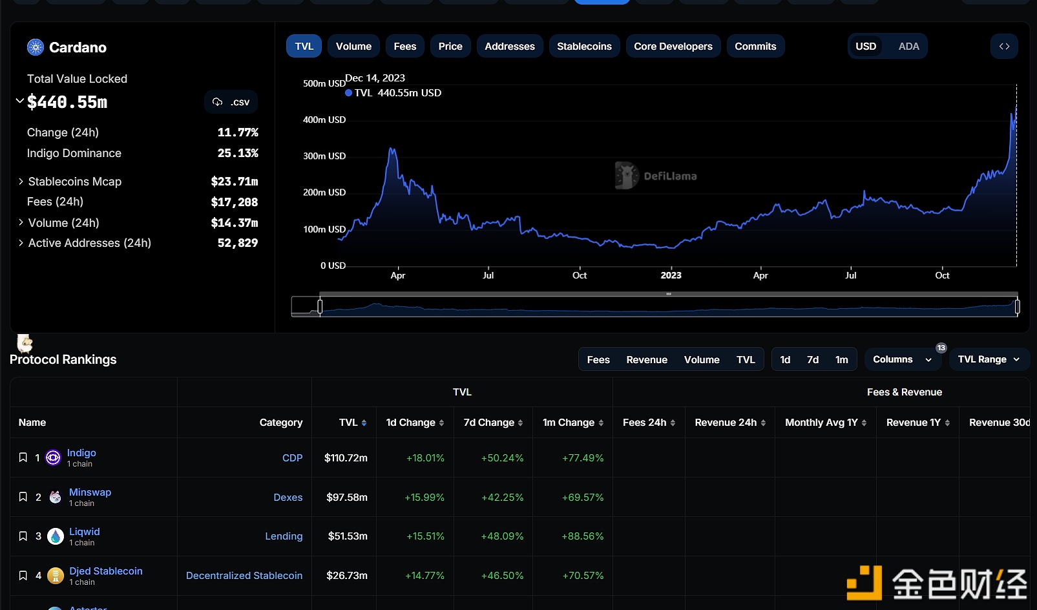Select the 1d period tab
Image resolution: width=1037 pixels, height=610 pixels.
click(785, 360)
